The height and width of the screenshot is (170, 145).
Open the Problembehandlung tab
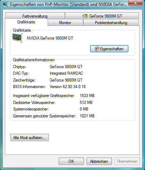click(x=111, y=22)
